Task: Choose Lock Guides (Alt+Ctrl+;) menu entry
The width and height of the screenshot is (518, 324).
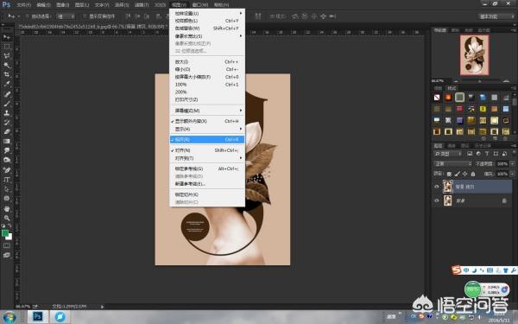Action: [x=207, y=168]
